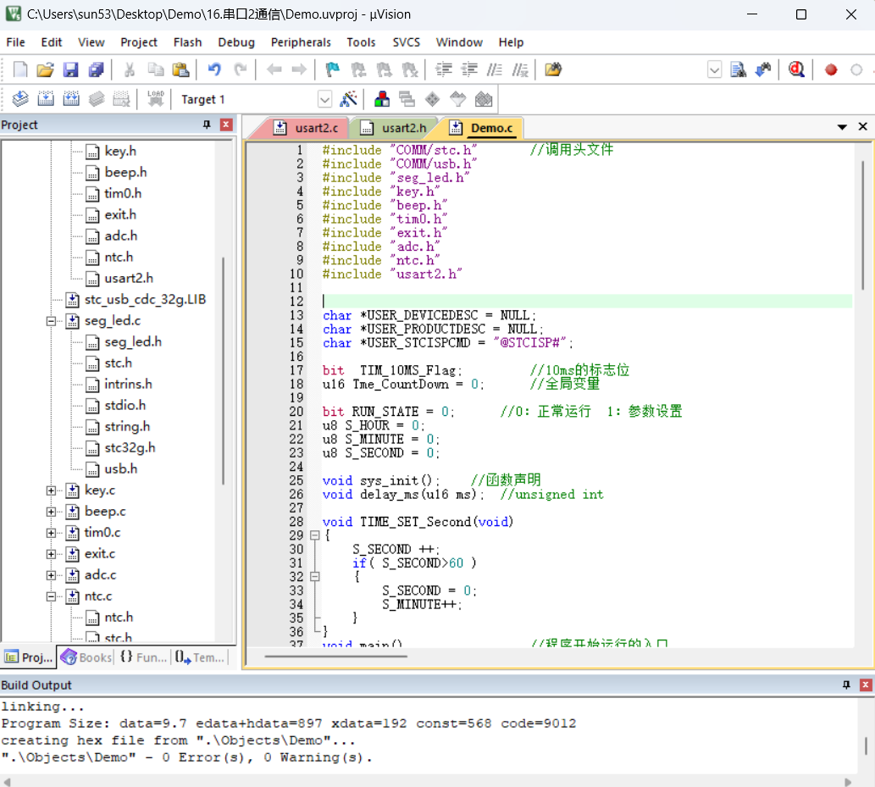Open the Flash menu

coord(187,42)
